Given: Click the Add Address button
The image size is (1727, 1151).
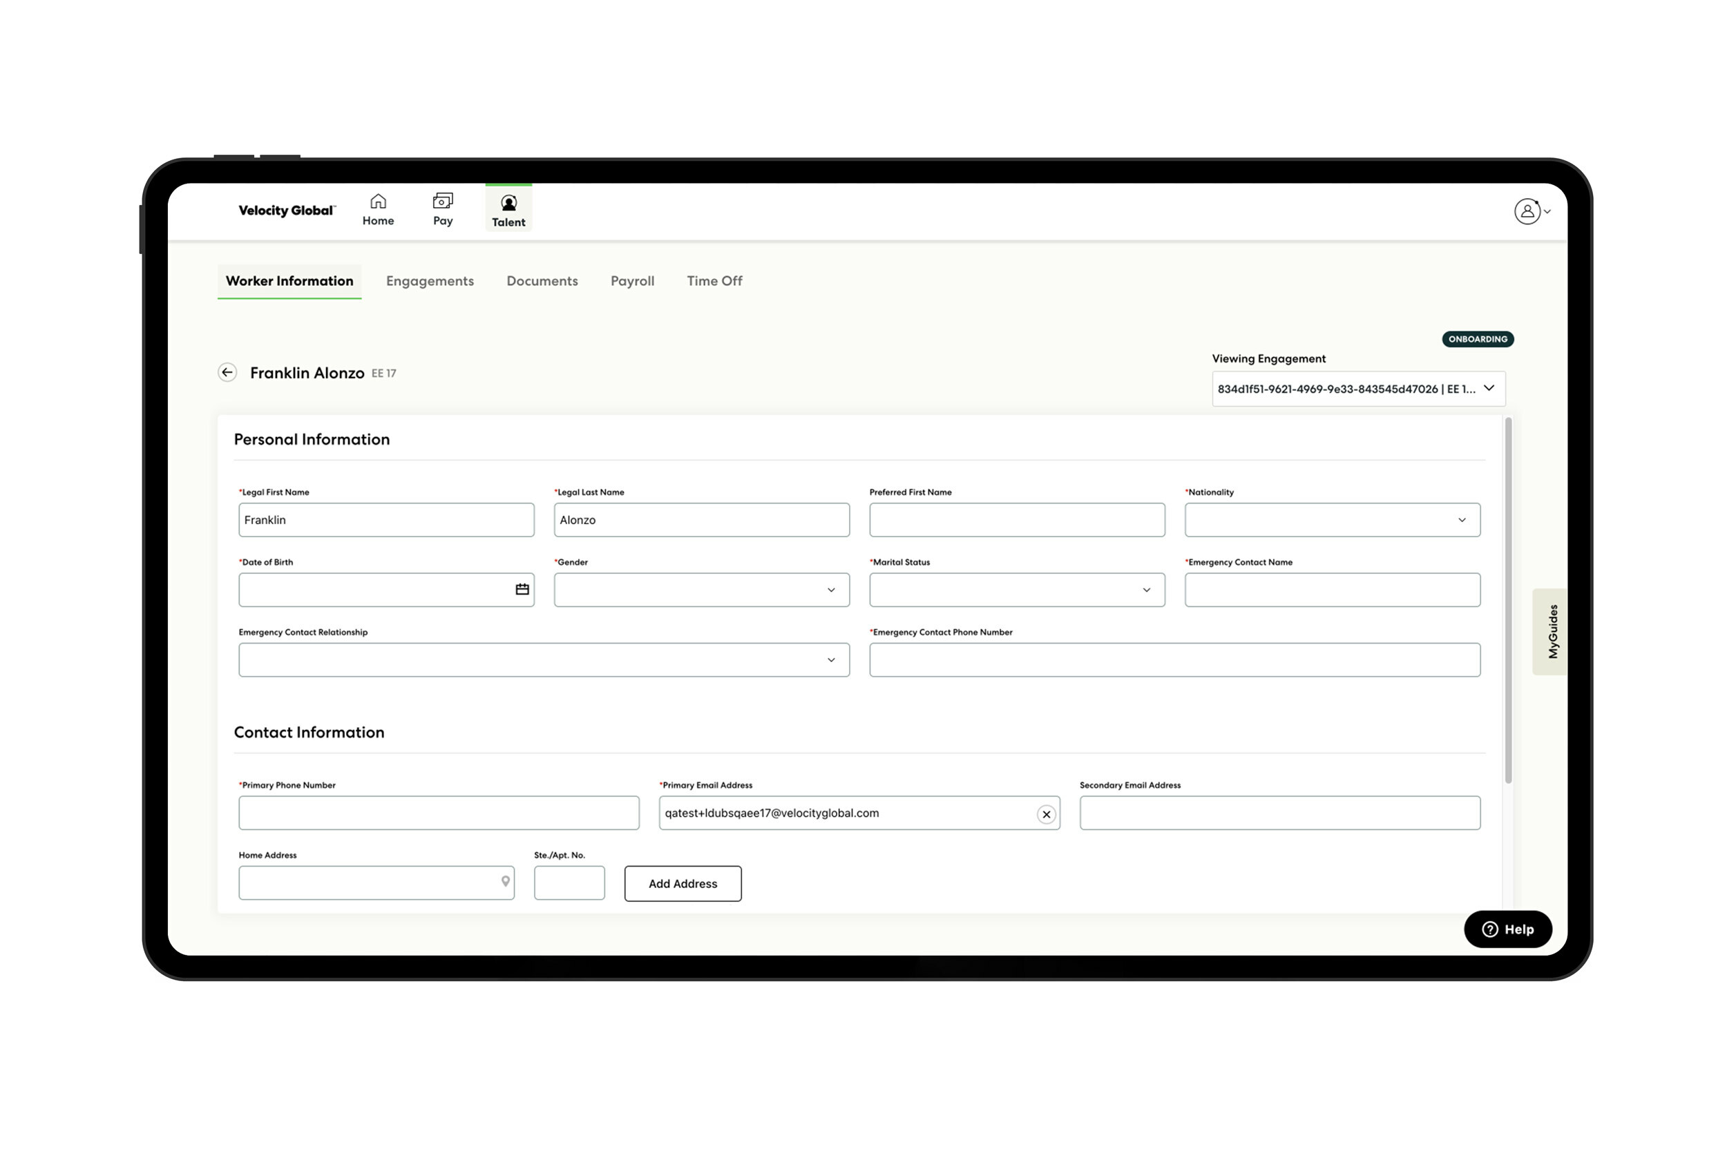Looking at the screenshot, I should coord(683,884).
